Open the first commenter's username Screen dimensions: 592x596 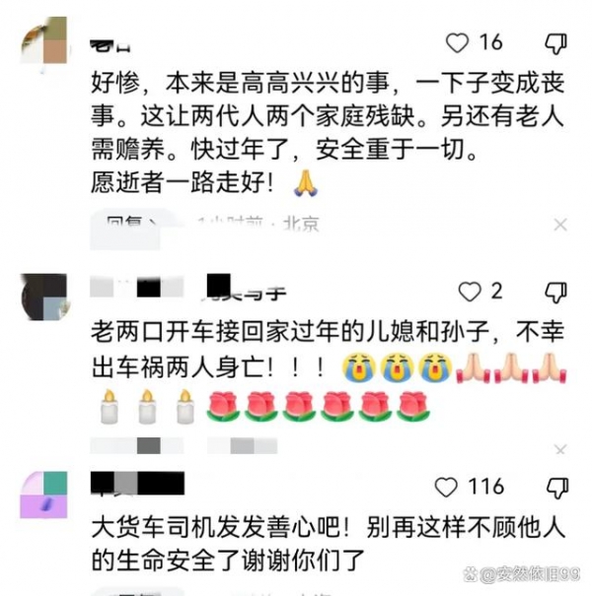pyautogui.click(x=111, y=46)
